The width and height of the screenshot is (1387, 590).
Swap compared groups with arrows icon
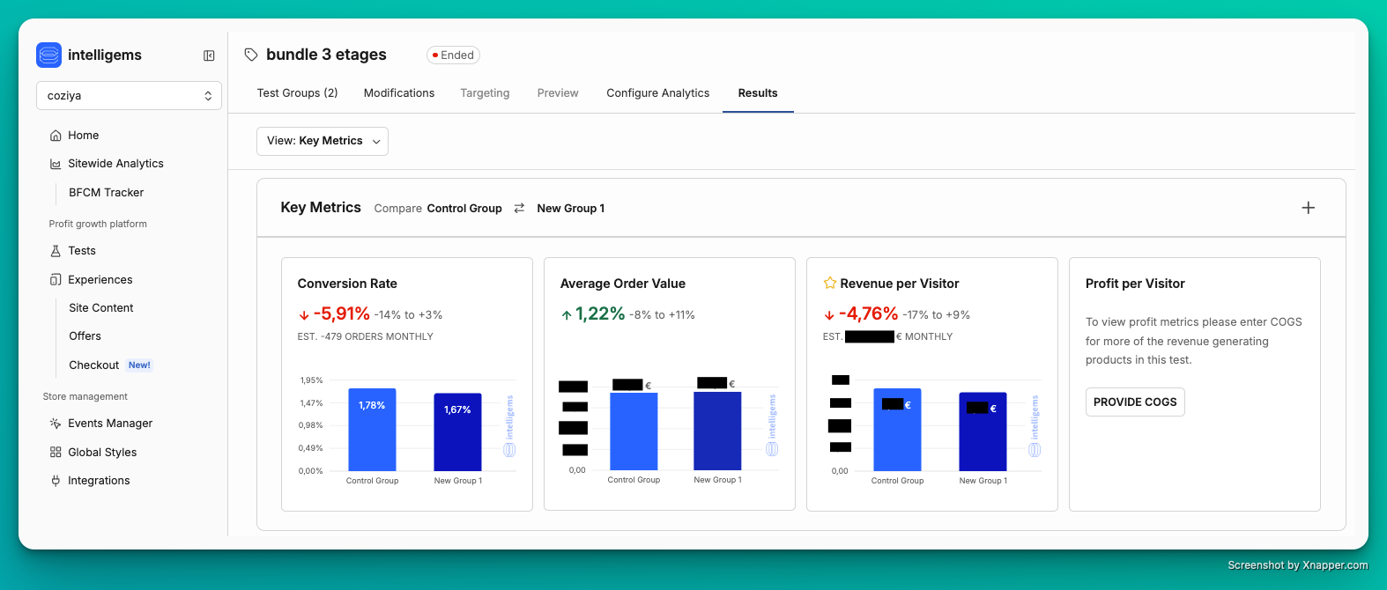[x=519, y=209]
